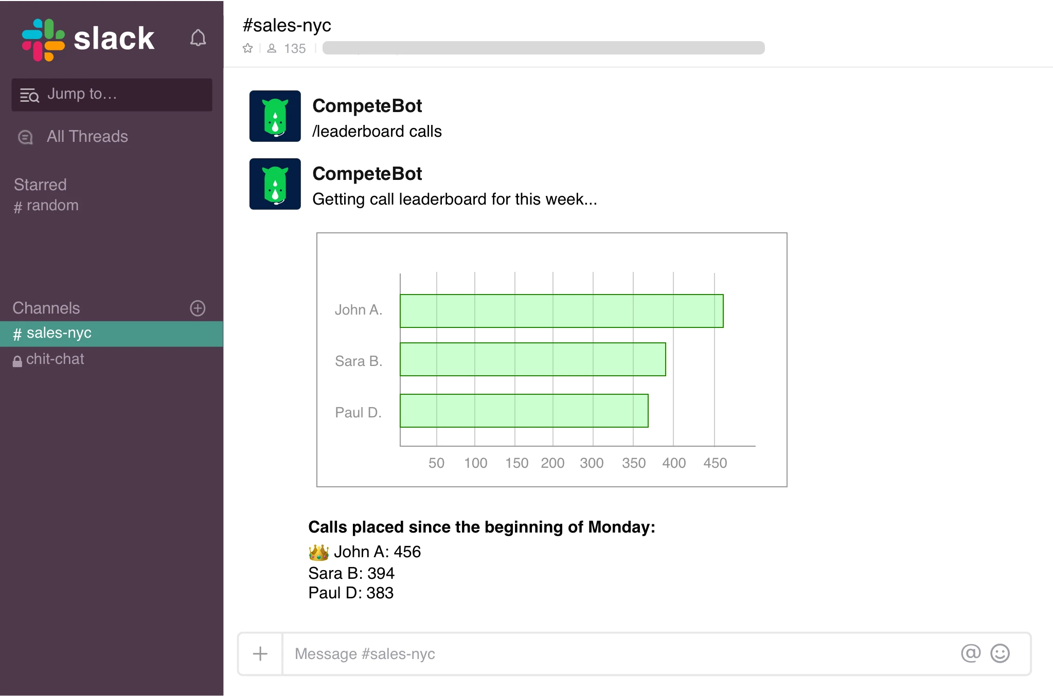Click Paul D. bar in the chart
This screenshot has height=696, width=1053.
(524, 411)
